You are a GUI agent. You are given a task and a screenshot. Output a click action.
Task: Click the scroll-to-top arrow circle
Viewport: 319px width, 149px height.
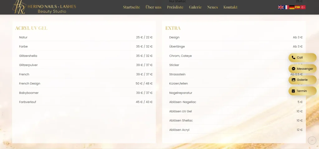click(x=312, y=141)
